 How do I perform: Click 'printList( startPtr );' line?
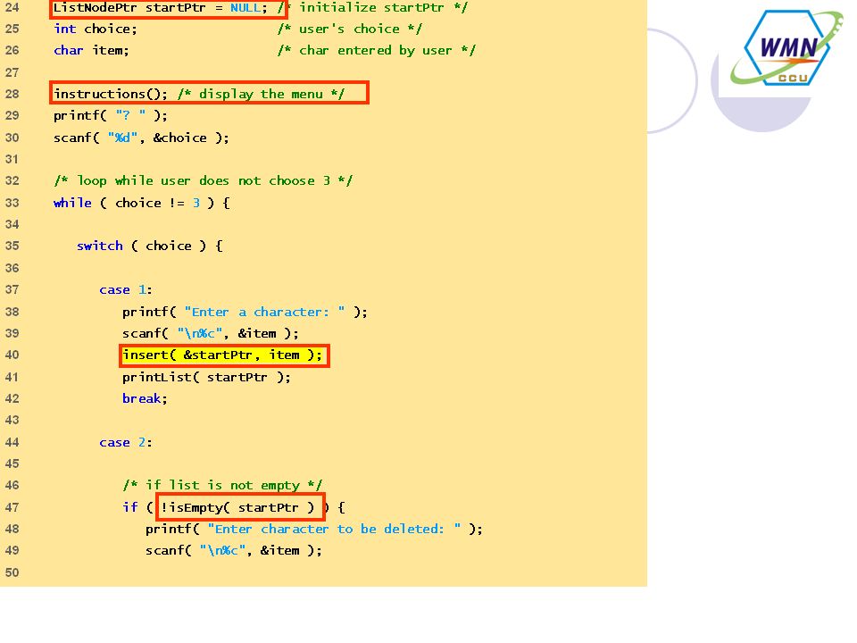206,377
